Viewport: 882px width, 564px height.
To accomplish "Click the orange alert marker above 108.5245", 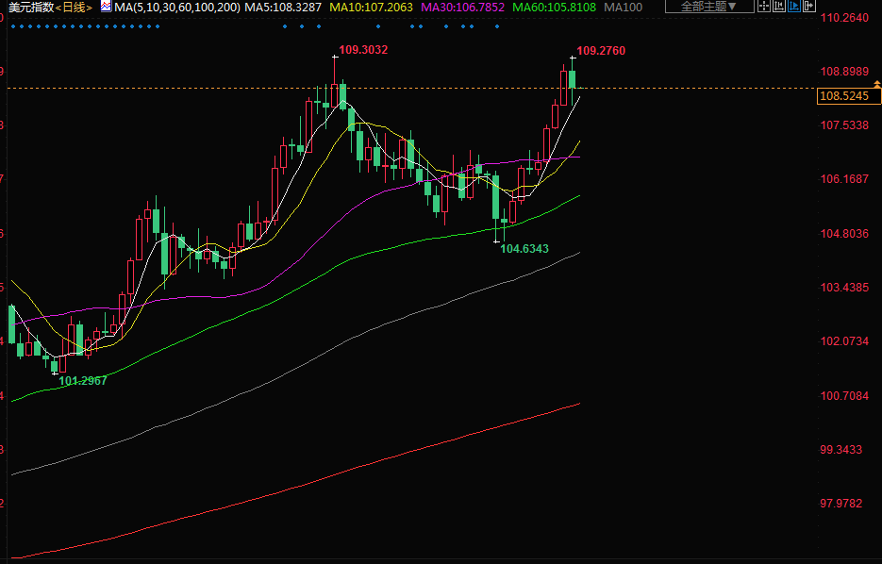I will click(876, 85).
